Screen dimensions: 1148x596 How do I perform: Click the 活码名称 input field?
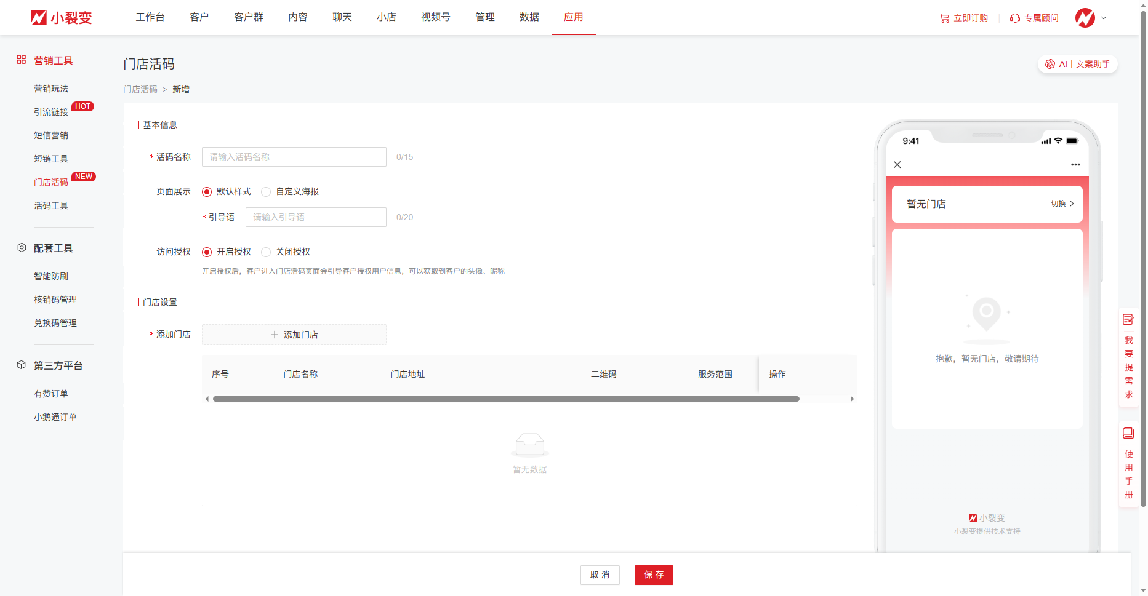pyautogui.click(x=294, y=157)
